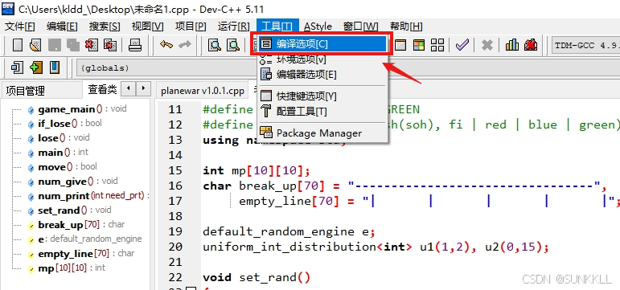Viewport: 620px width, 290px height.
Task: Click the New file toolbar icon
Action: 18,45
